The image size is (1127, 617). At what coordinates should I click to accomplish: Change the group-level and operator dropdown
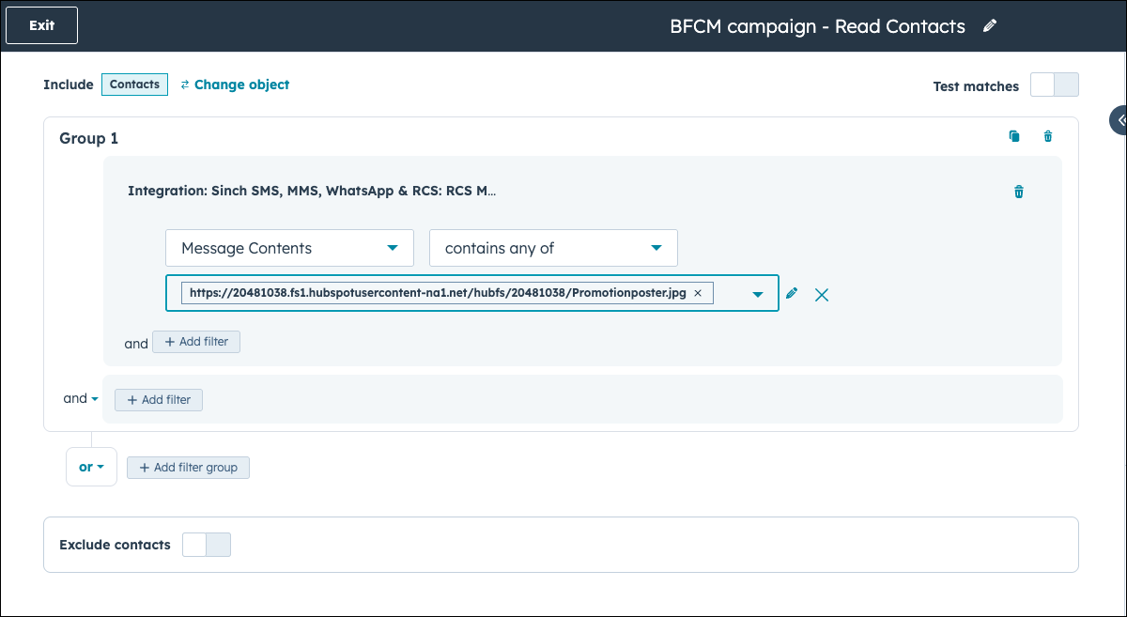coord(81,398)
